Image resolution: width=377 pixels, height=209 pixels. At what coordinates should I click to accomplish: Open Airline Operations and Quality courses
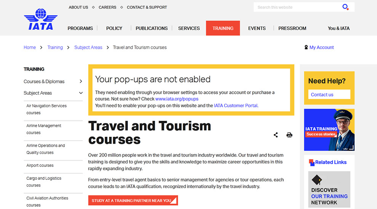[x=46, y=149]
